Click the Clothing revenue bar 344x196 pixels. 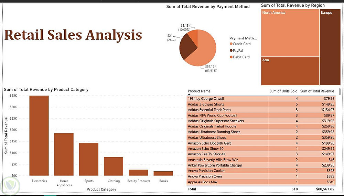tap(114, 166)
